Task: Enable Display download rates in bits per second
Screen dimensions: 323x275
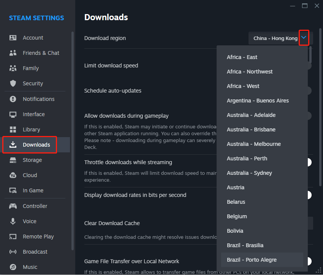Action: 309,195
